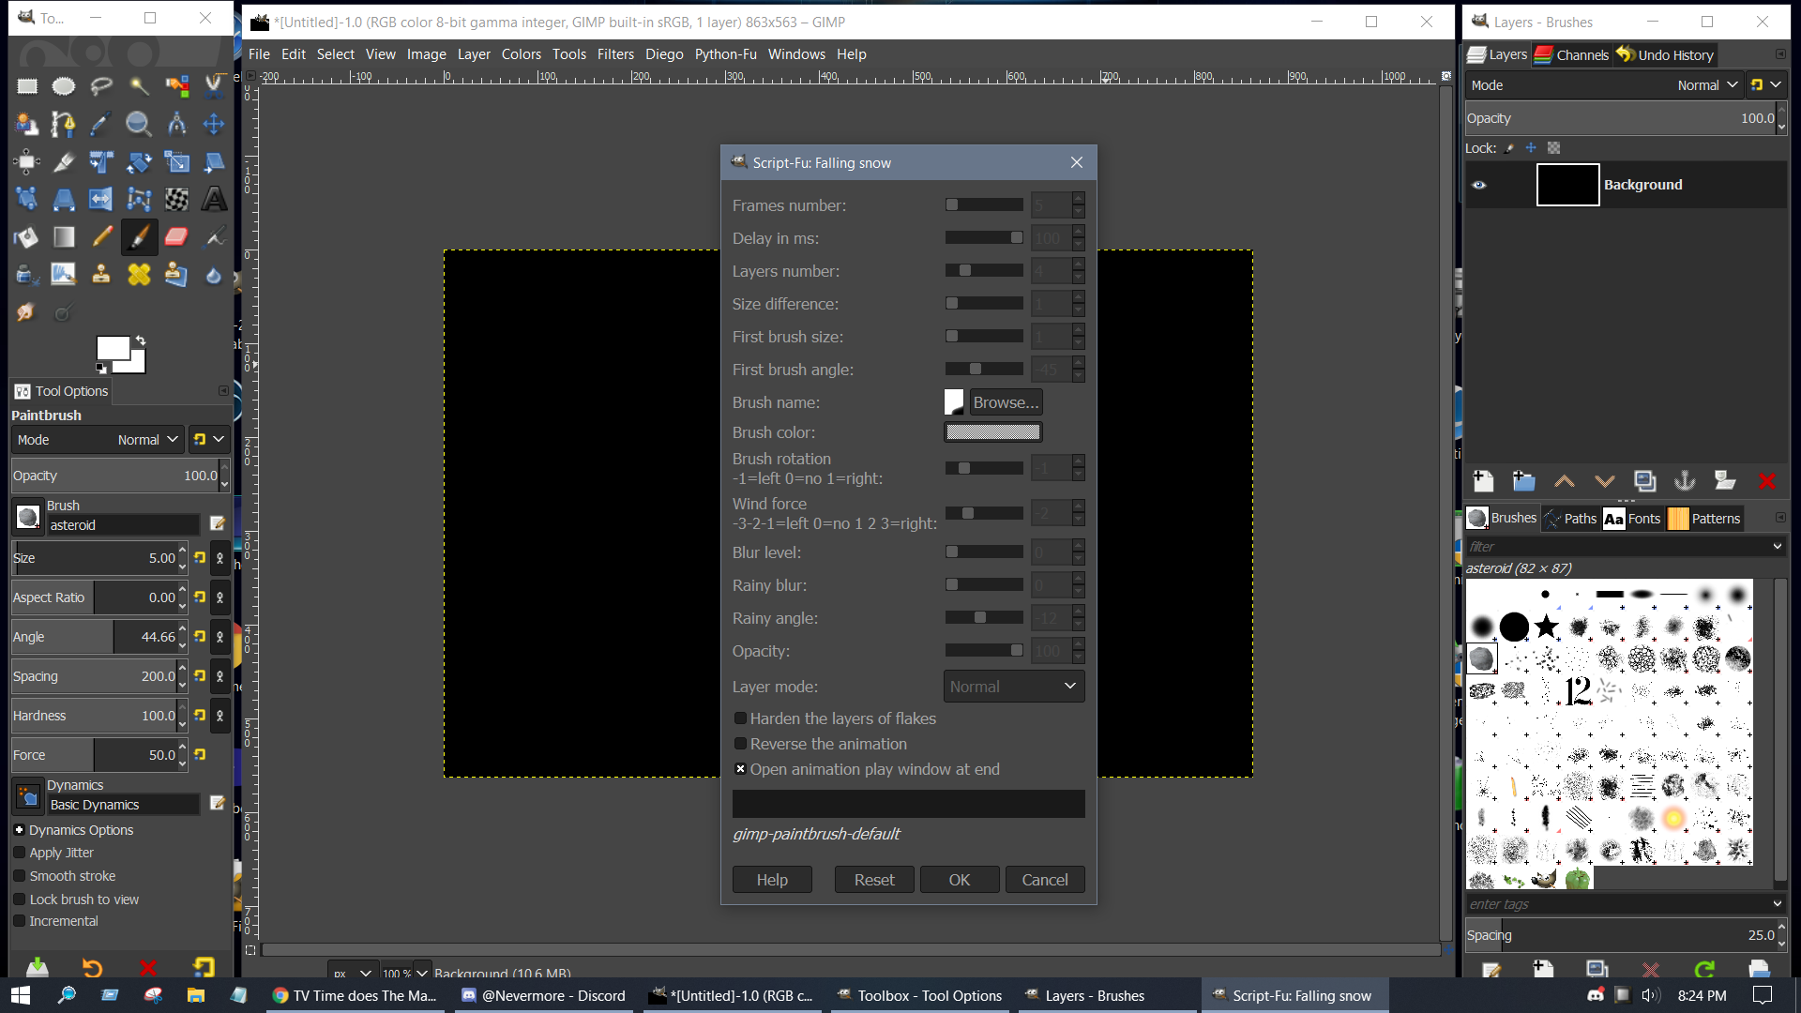This screenshot has width=1801, height=1013.
Task: Enable Smooth stroke option
Action: pos(19,876)
